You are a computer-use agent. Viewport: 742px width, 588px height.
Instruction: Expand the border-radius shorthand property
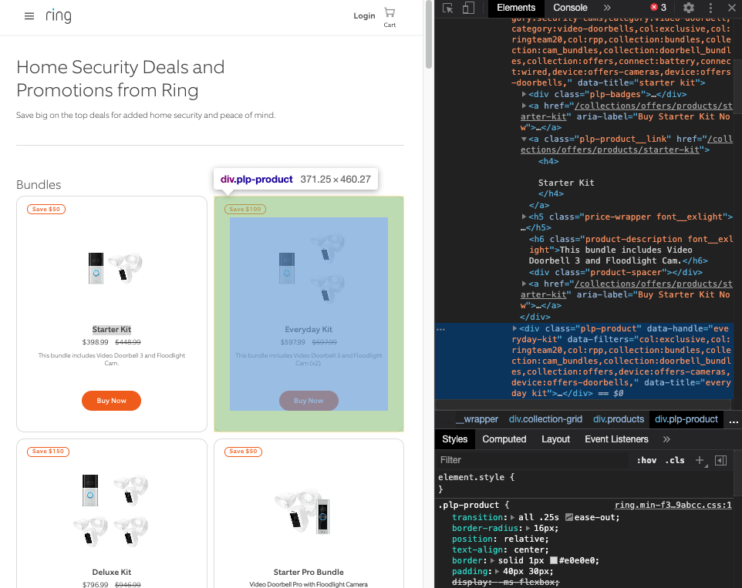tap(528, 528)
